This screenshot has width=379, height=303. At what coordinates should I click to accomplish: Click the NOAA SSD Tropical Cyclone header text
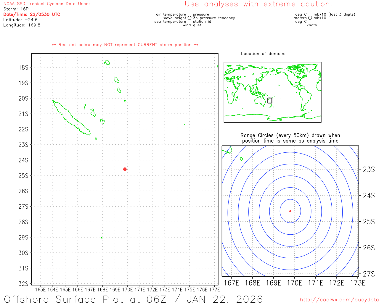coord(46,4)
